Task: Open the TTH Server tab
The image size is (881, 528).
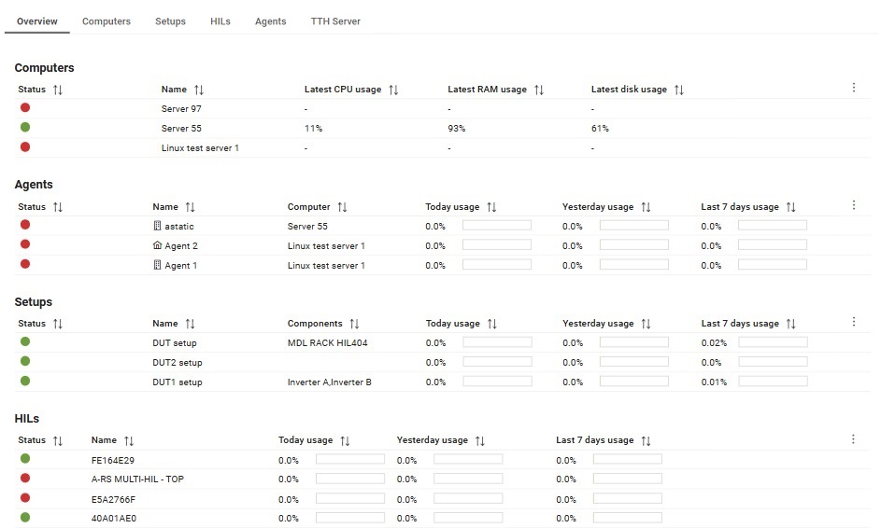Action: pyautogui.click(x=335, y=21)
